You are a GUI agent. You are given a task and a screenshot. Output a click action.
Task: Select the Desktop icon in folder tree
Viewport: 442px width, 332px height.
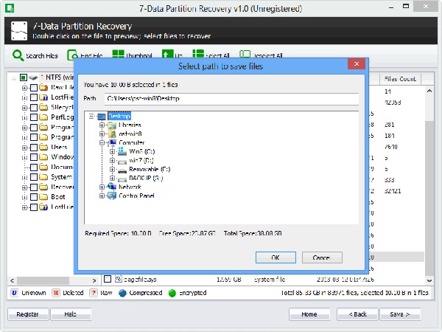102,117
